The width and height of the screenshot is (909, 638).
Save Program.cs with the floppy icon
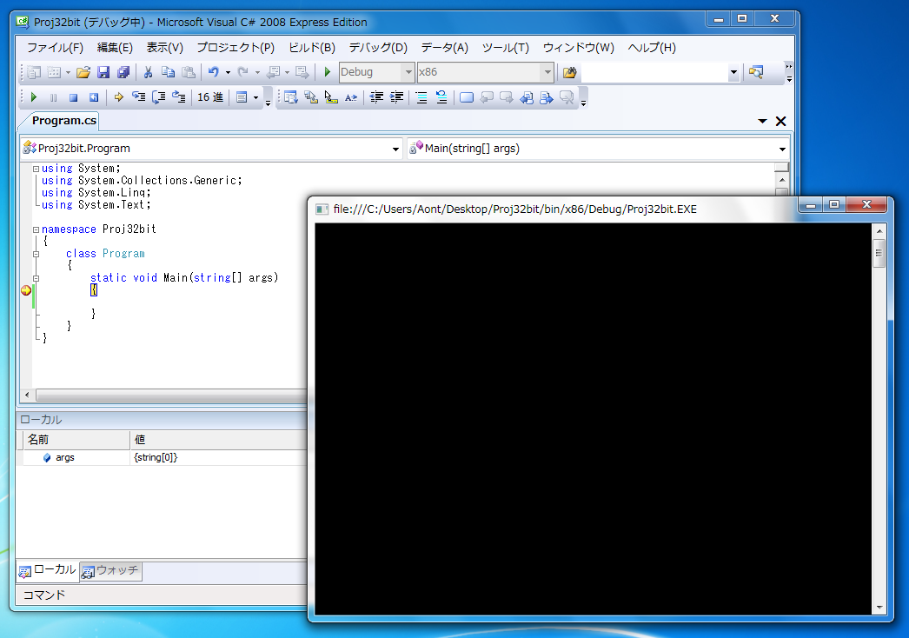tap(103, 72)
